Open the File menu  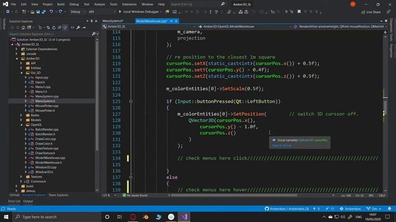click(14, 4)
